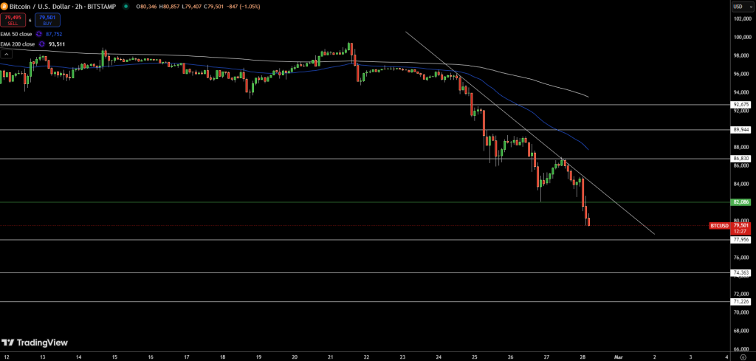Image resolution: width=756 pixels, height=361 pixels.
Task: Click date label 28 on the time axis
Action: pos(583,357)
